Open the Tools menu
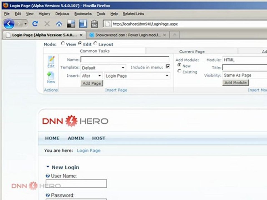The image size is (267, 200). [x=101, y=14]
